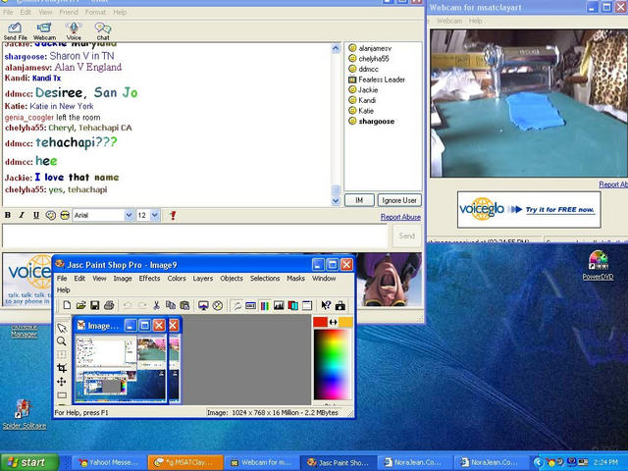The width and height of the screenshot is (628, 471).
Task: Click the Image9 thumbnail canvas
Action: 120,368
